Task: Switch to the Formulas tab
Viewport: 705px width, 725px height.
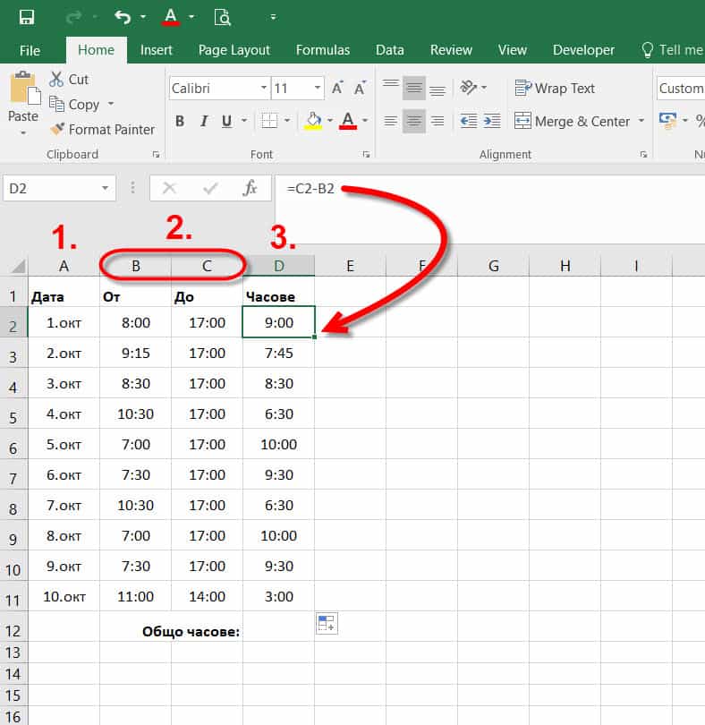Action: coord(323,50)
